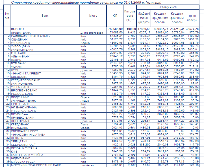The image size is (204, 167).
Task: Select 'КАЛІОН БАНК УКРАЇНА' cell
Action: (45, 155)
